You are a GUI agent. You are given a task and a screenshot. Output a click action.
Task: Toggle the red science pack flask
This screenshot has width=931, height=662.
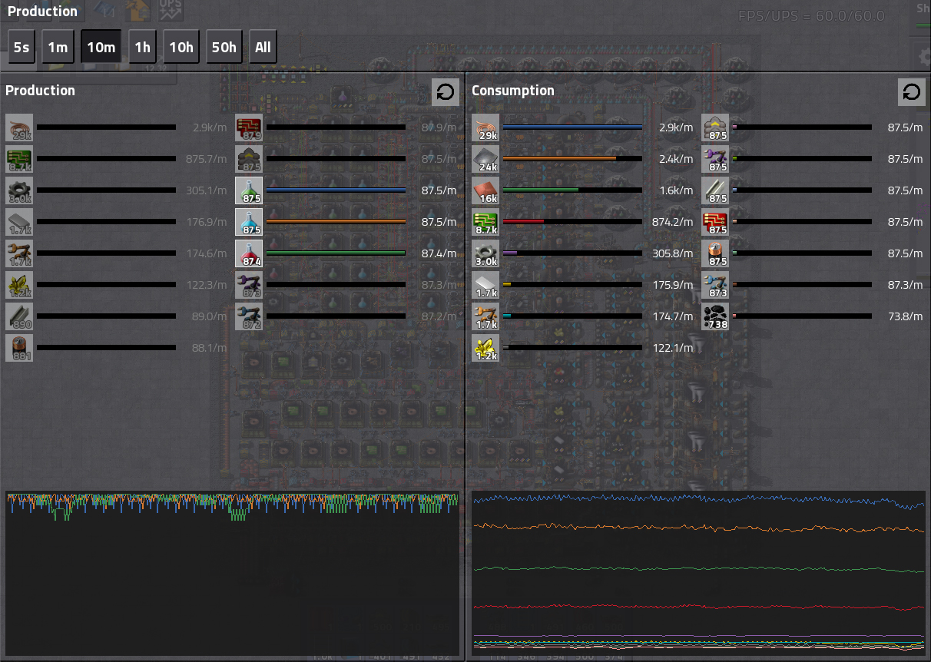click(x=249, y=253)
